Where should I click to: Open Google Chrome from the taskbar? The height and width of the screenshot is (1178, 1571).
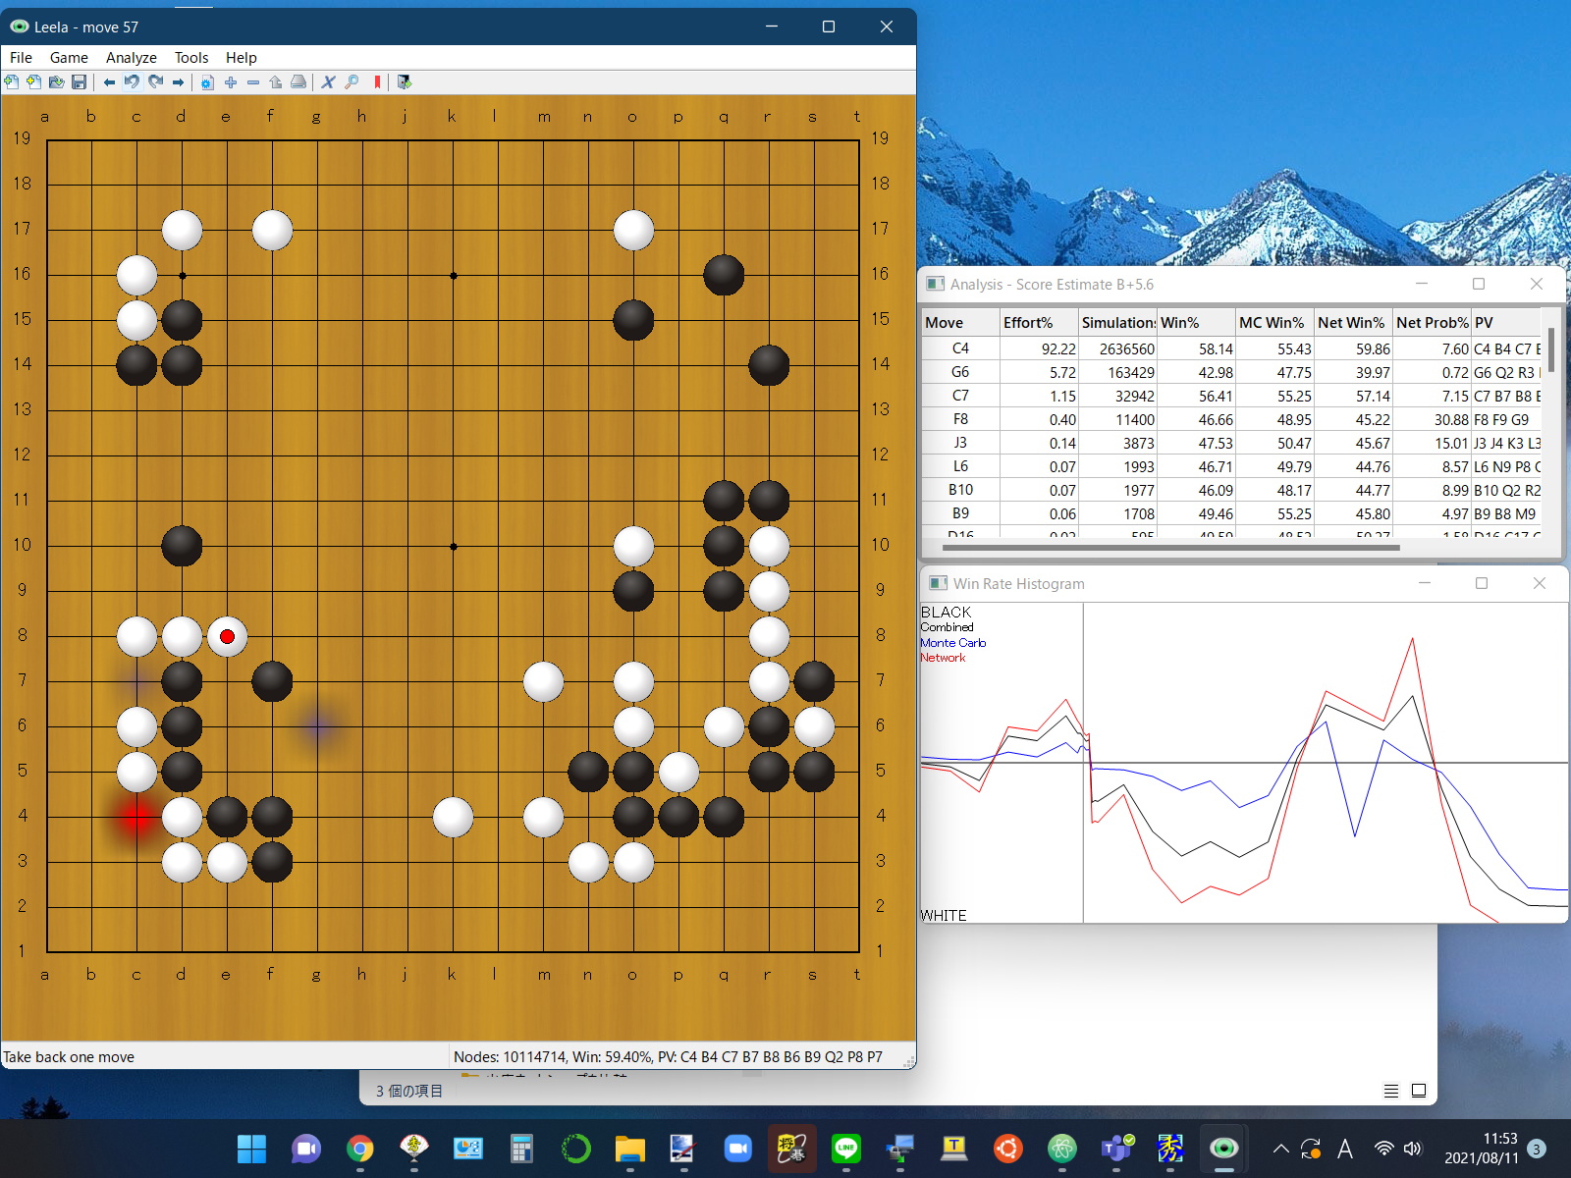(360, 1149)
